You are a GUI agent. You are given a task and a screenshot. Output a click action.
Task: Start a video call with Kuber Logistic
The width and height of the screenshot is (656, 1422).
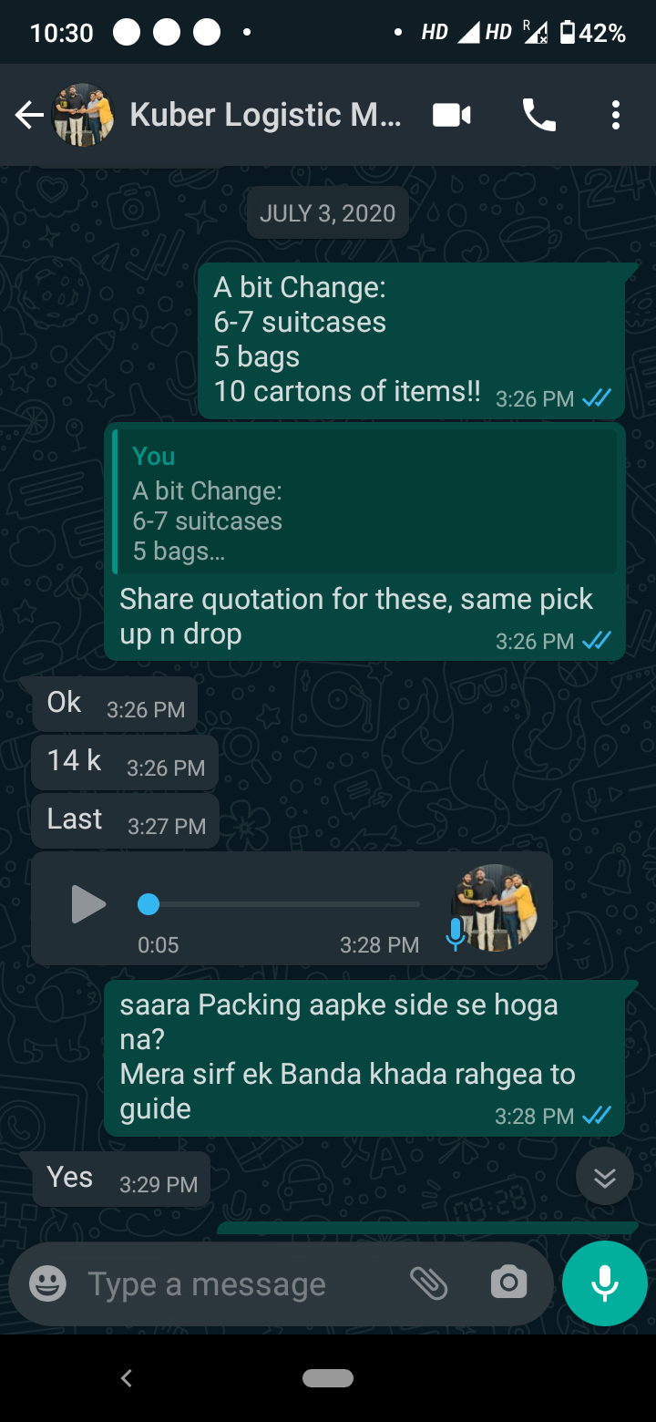point(452,115)
